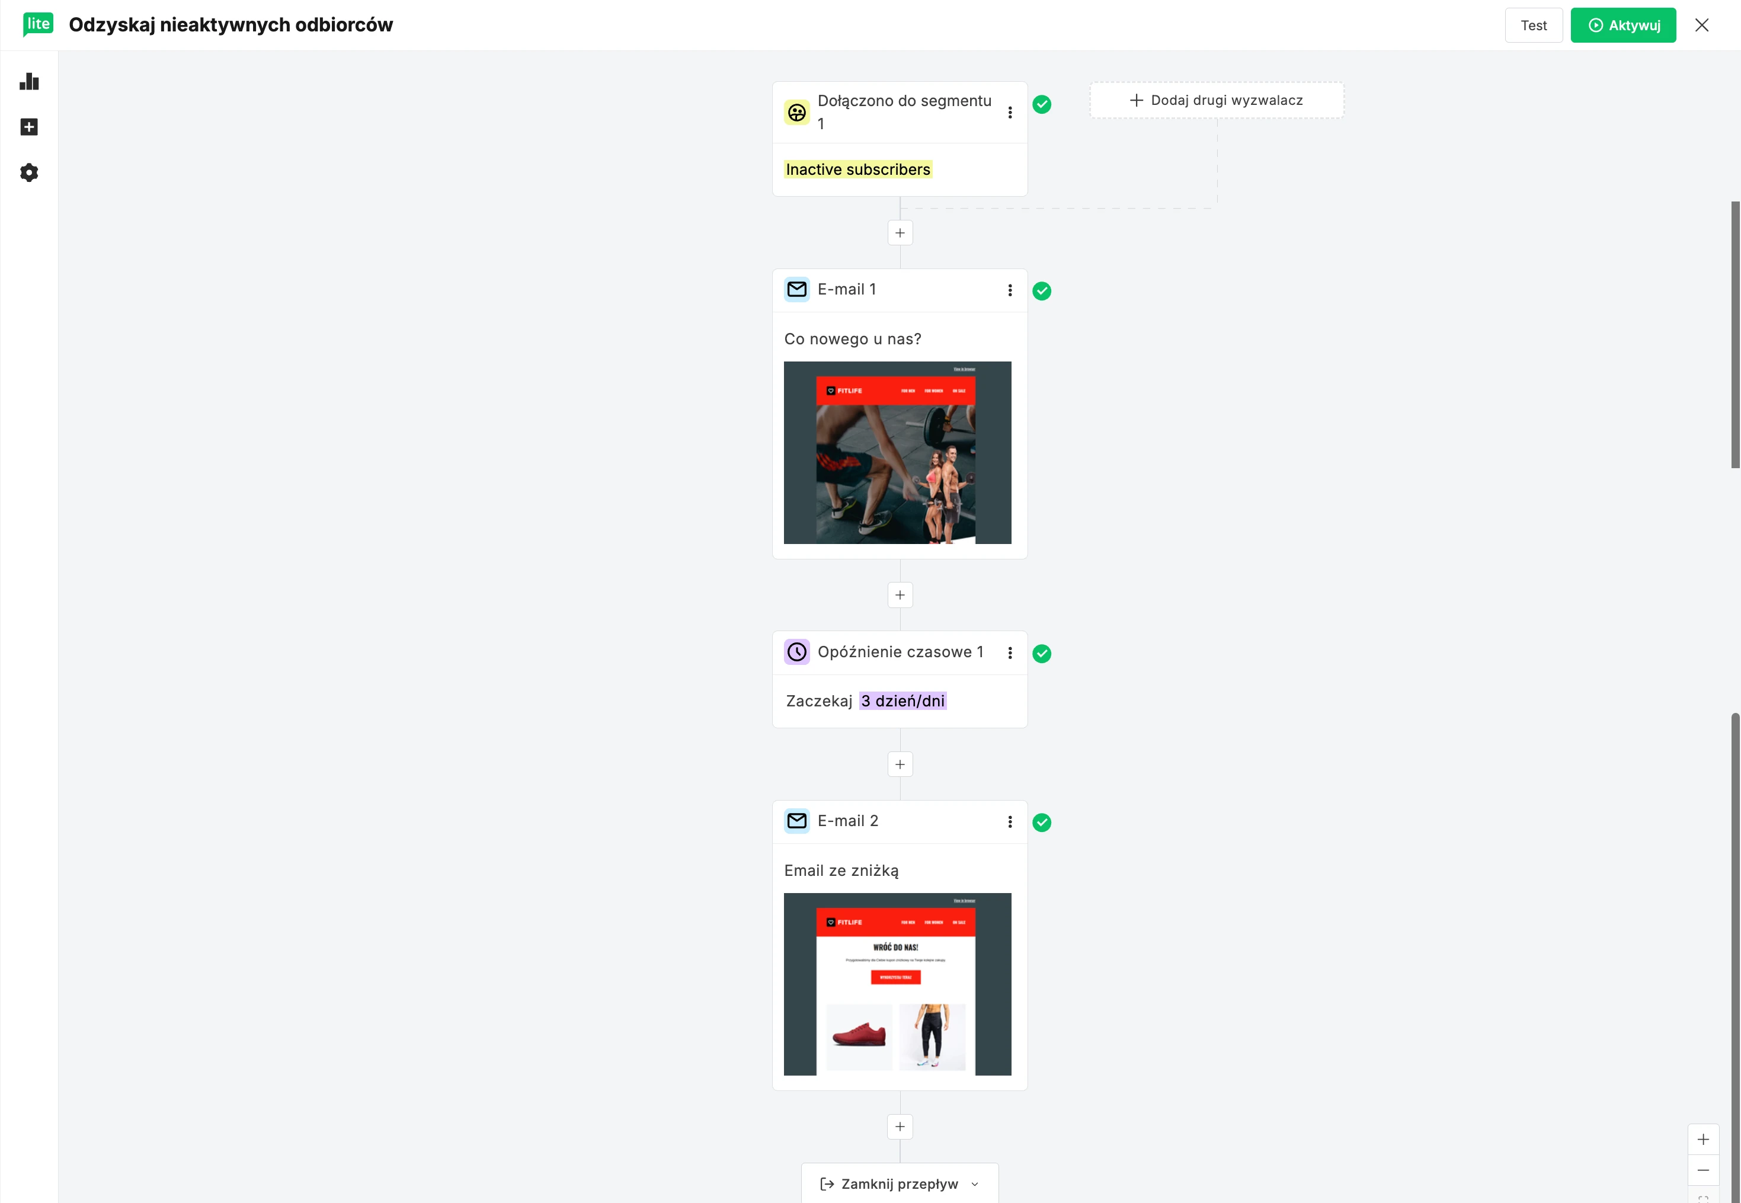Open three-dot menu for Opóźnienie czasowe 1
The height and width of the screenshot is (1203, 1741).
[x=1010, y=652]
